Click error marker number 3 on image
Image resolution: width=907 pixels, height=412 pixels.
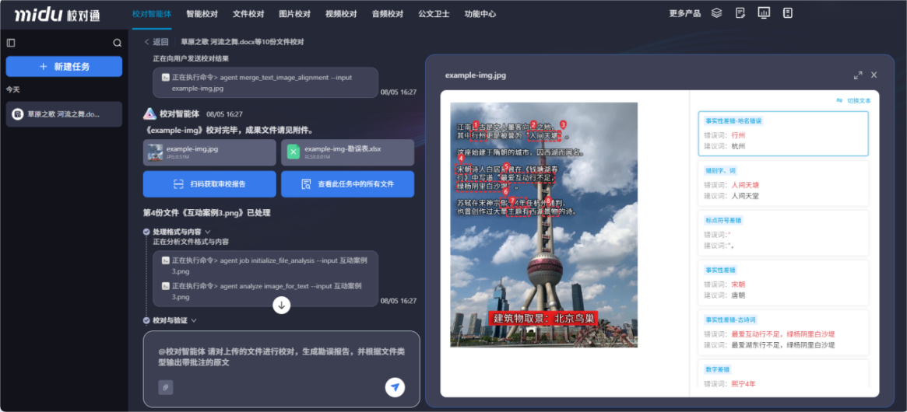pos(562,124)
